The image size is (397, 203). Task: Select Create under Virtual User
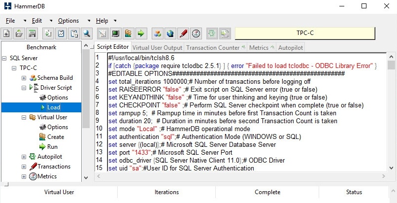56,137
